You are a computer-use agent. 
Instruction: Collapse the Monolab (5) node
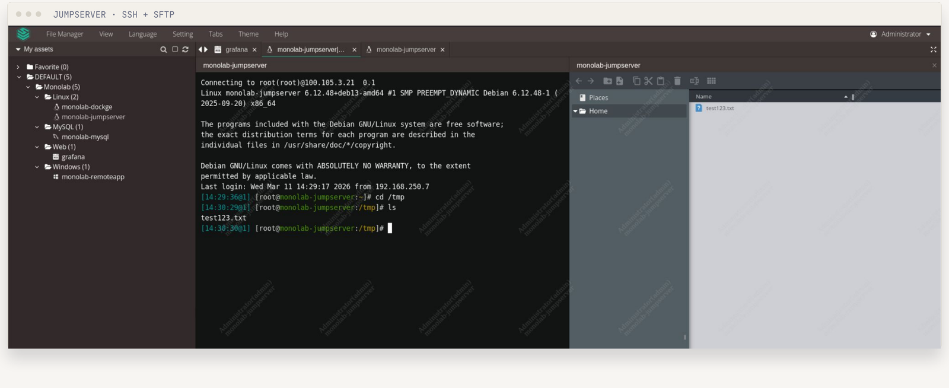(x=28, y=87)
